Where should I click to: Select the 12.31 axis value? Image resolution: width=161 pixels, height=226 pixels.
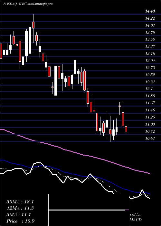[x=150, y=82]
